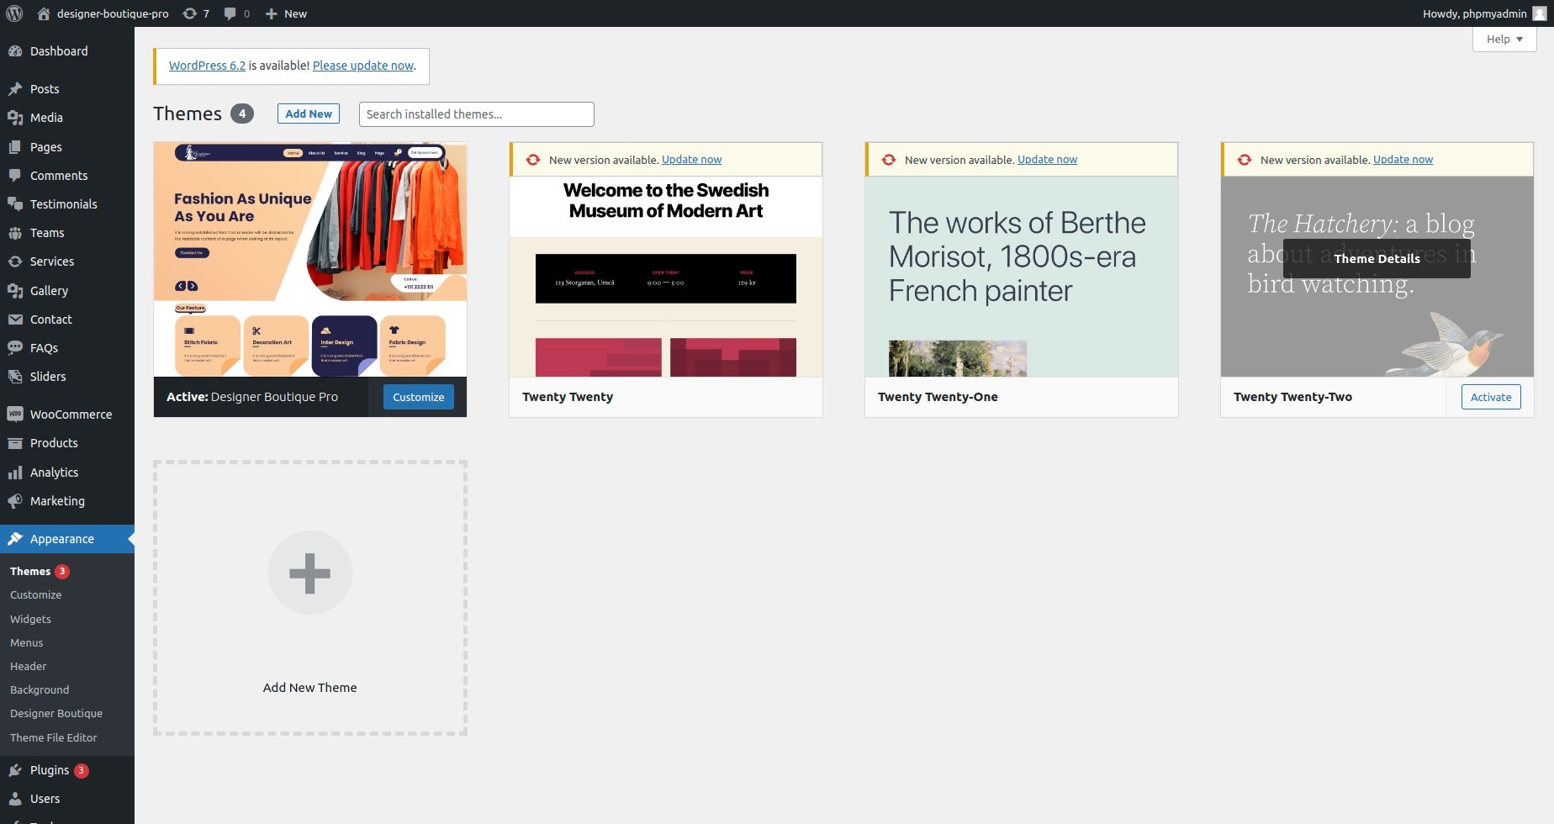This screenshot has height=824, width=1554.
Task: Click the plus New icon in admin bar
Action: [271, 13]
